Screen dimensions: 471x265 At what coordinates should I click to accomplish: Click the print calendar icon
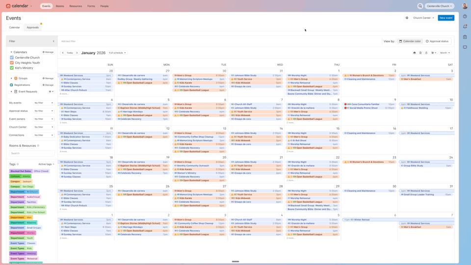[415, 53]
